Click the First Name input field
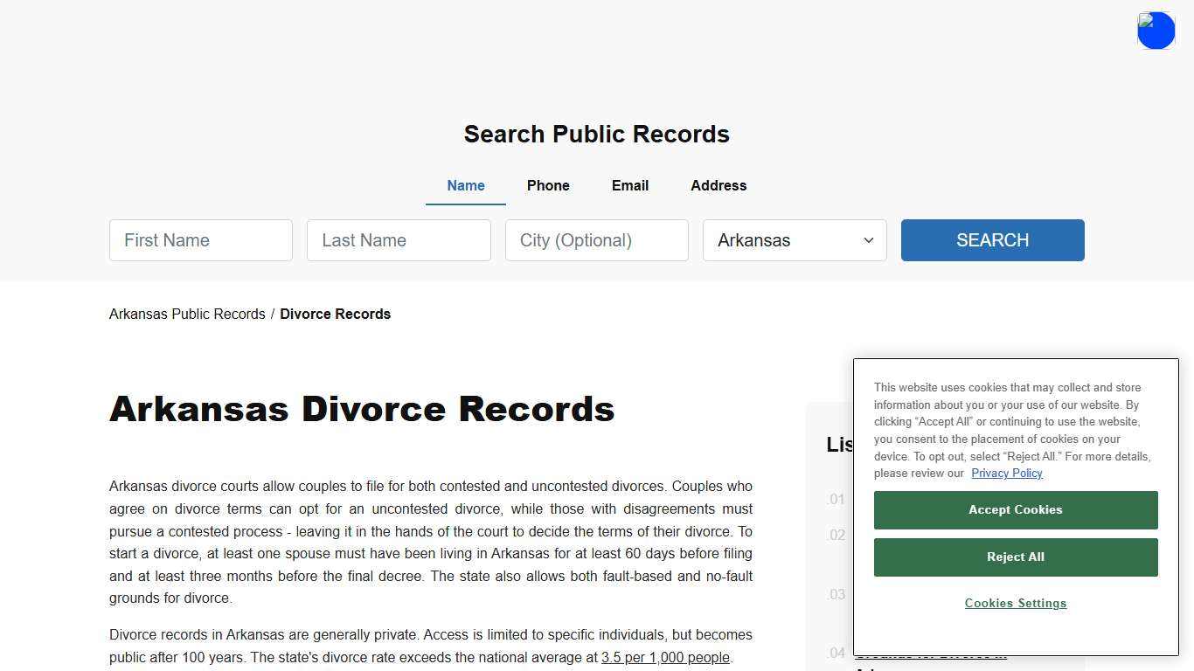 [x=200, y=240]
